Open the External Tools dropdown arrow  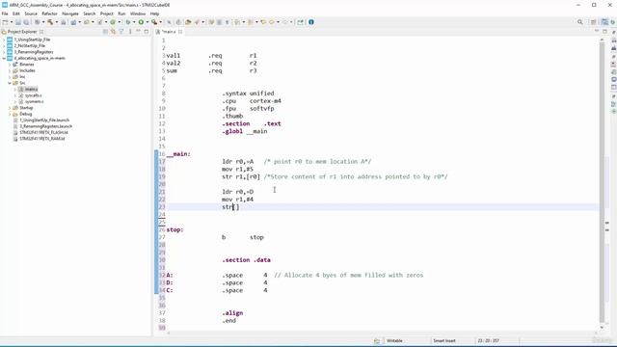[161, 22]
